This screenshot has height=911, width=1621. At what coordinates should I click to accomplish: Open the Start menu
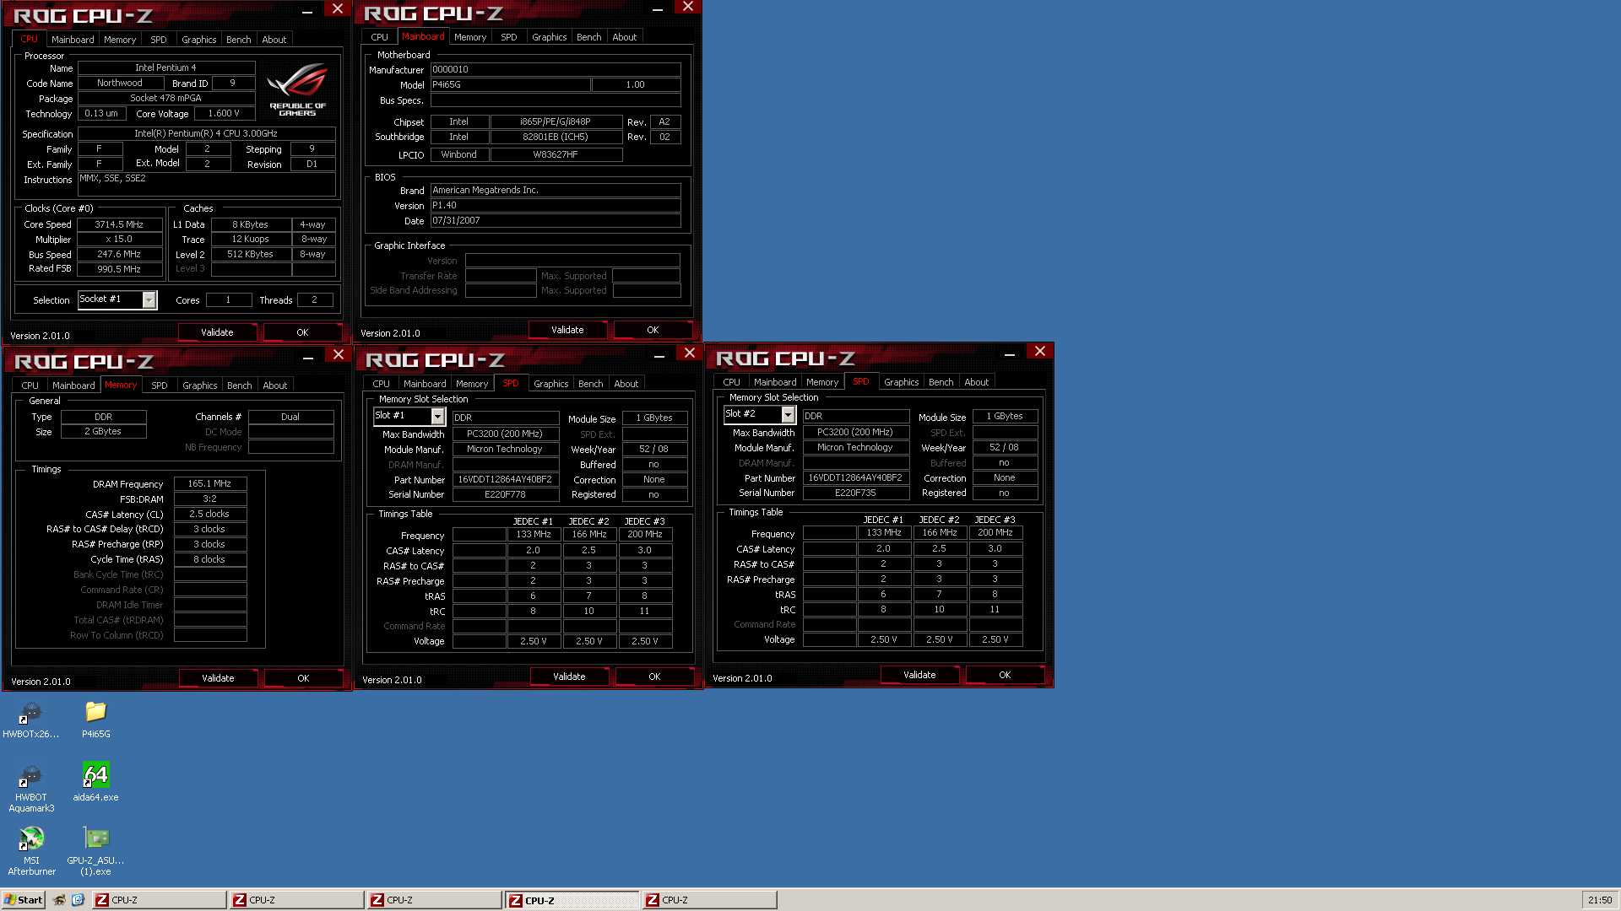[x=24, y=900]
